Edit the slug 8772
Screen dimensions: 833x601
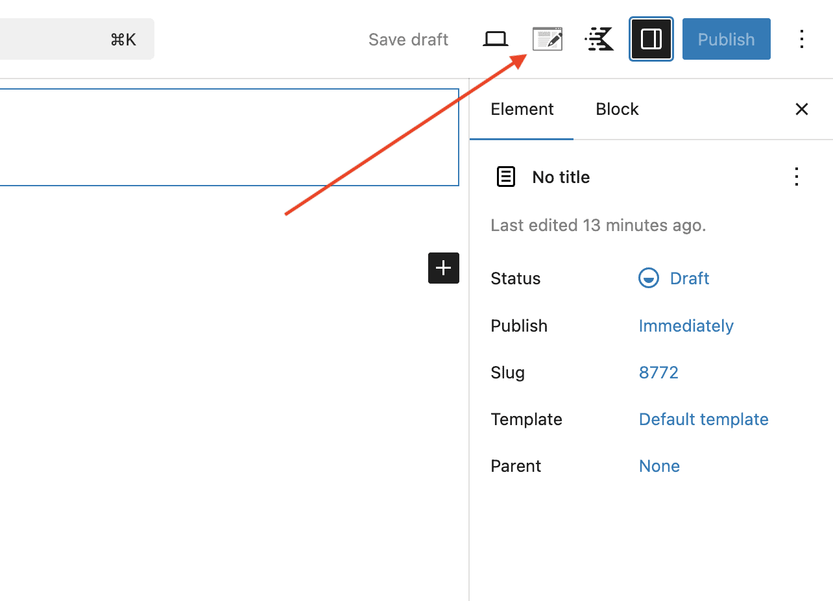pos(658,373)
